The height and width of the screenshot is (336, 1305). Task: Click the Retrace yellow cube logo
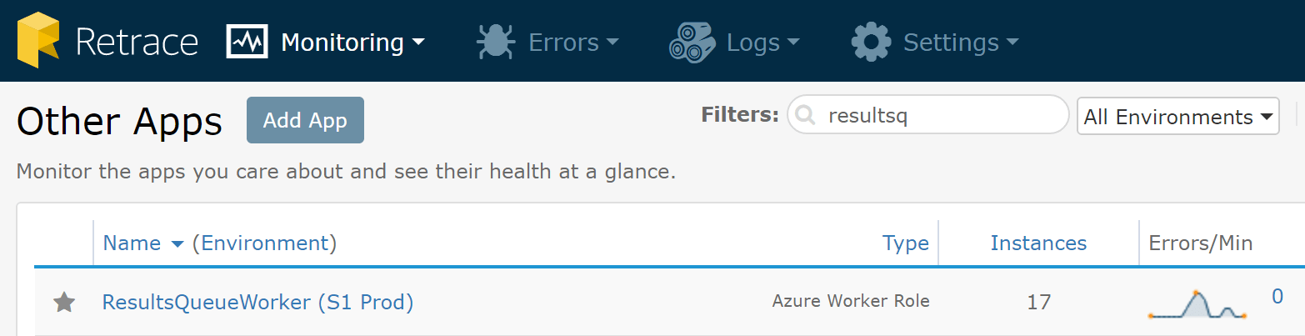[39, 41]
